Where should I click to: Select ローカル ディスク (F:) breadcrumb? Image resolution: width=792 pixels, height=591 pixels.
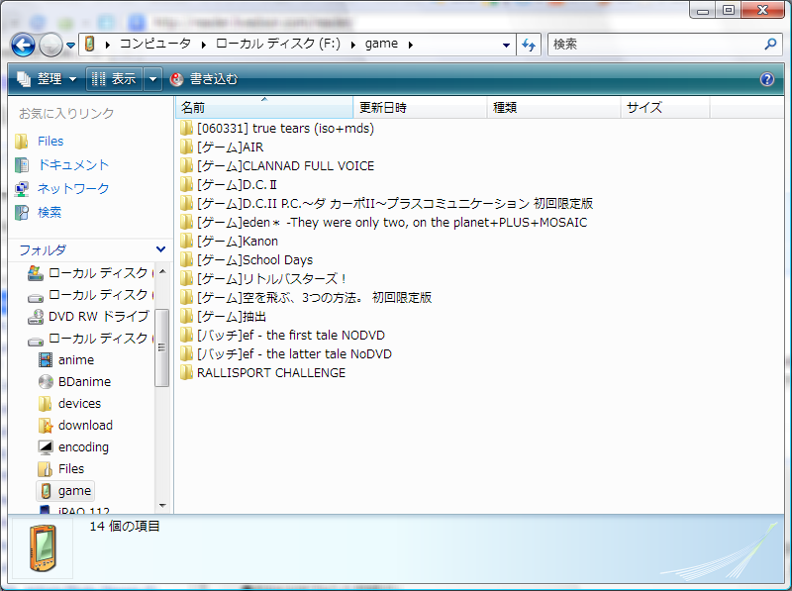(278, 44)
